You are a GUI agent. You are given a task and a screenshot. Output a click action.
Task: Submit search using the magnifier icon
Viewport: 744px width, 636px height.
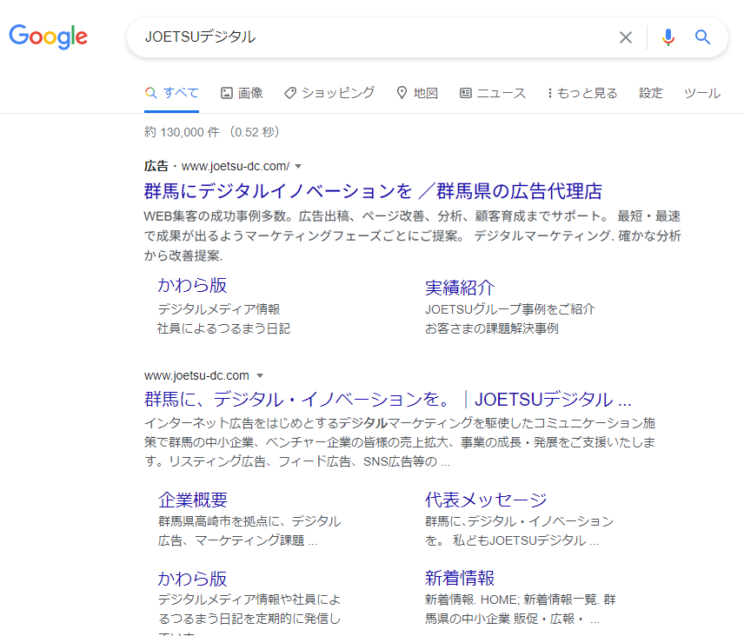(x=702, y=37)
